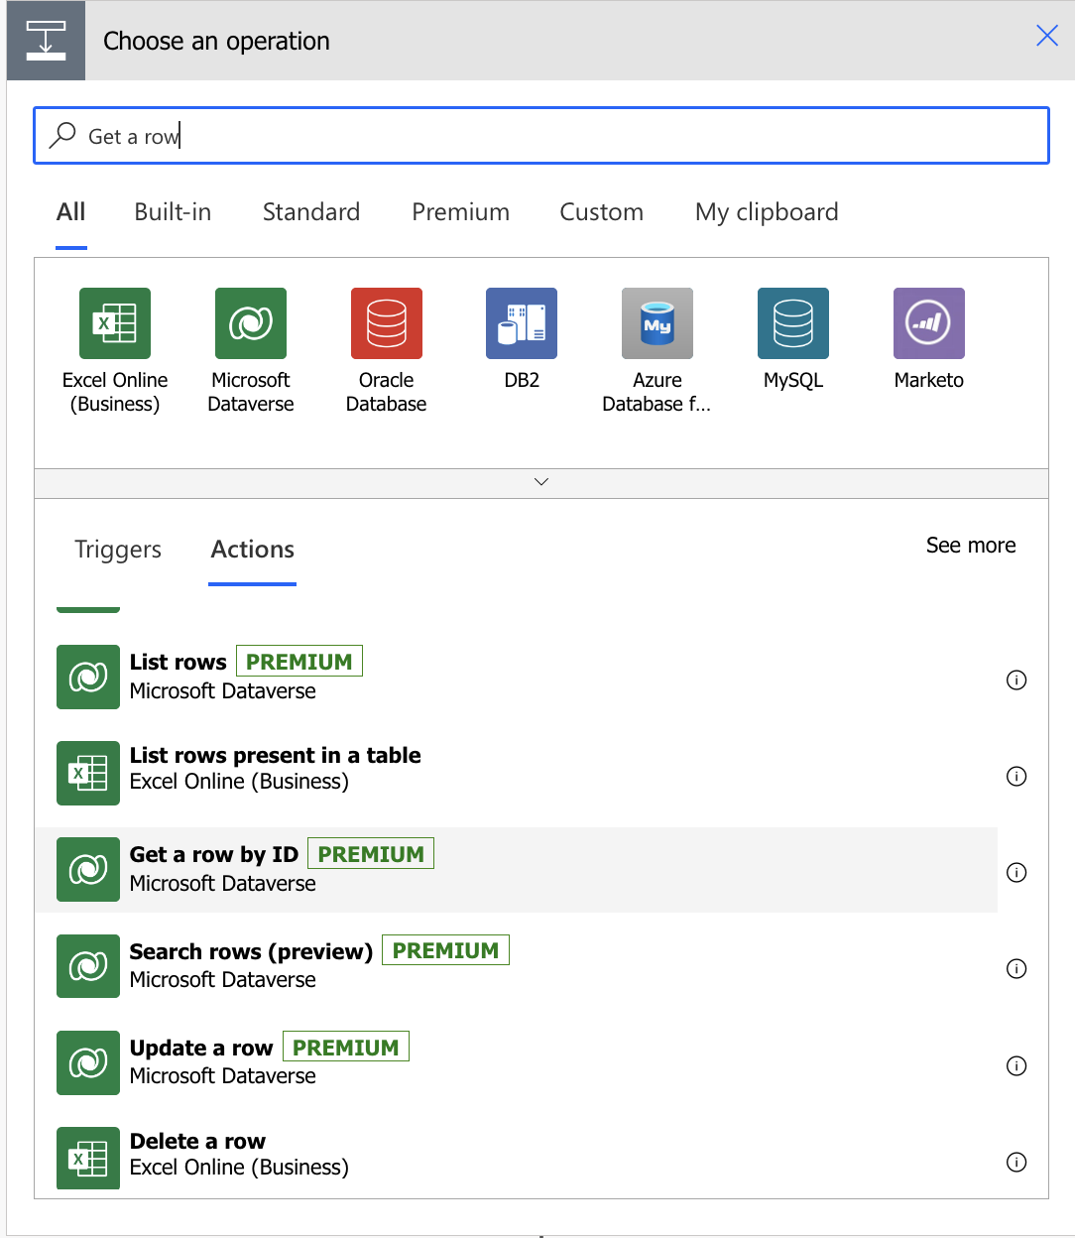Viewport: 1075px width, 1238px height.
Task: Select the Update a row action
Action: tap(516, 1063)
